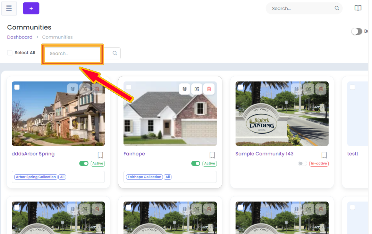Click the communities search magnifier icon
This screenshot has width=372, height=234.
point(115,53)
